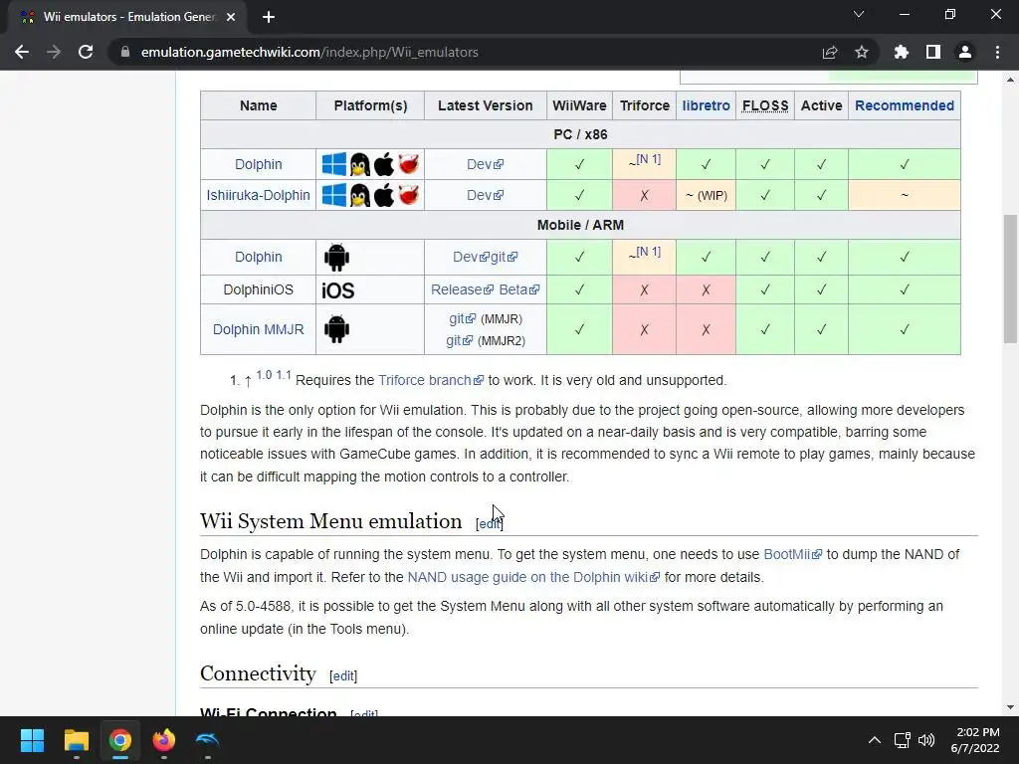Select the Wii emulators browser tab

coord(126,17)
